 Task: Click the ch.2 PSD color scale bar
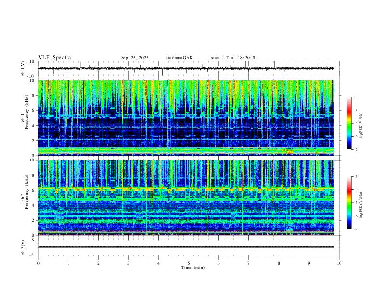349,203
